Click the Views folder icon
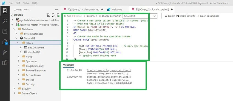Screen dimensions: 233x101 (x=24, y=57)
